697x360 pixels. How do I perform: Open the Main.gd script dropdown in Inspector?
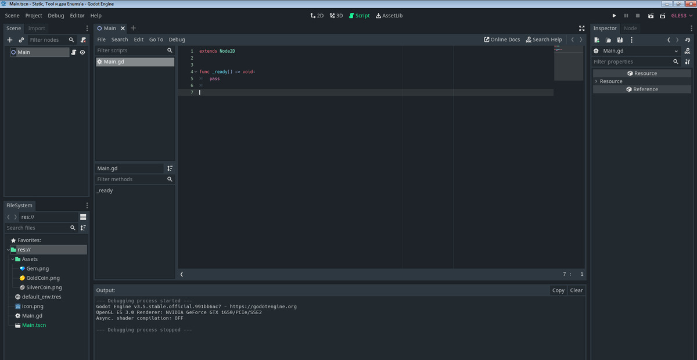(x=677, y=51)
